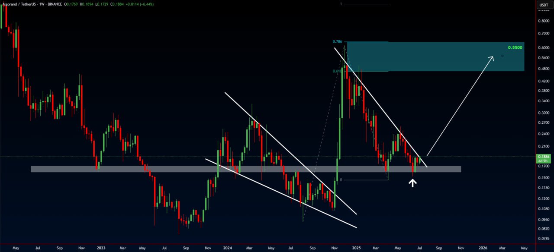Screen dimensions: 554x252
Task: Select the gray horizontal support zone band
Action: pyautogui.click(x=173, y=169)
